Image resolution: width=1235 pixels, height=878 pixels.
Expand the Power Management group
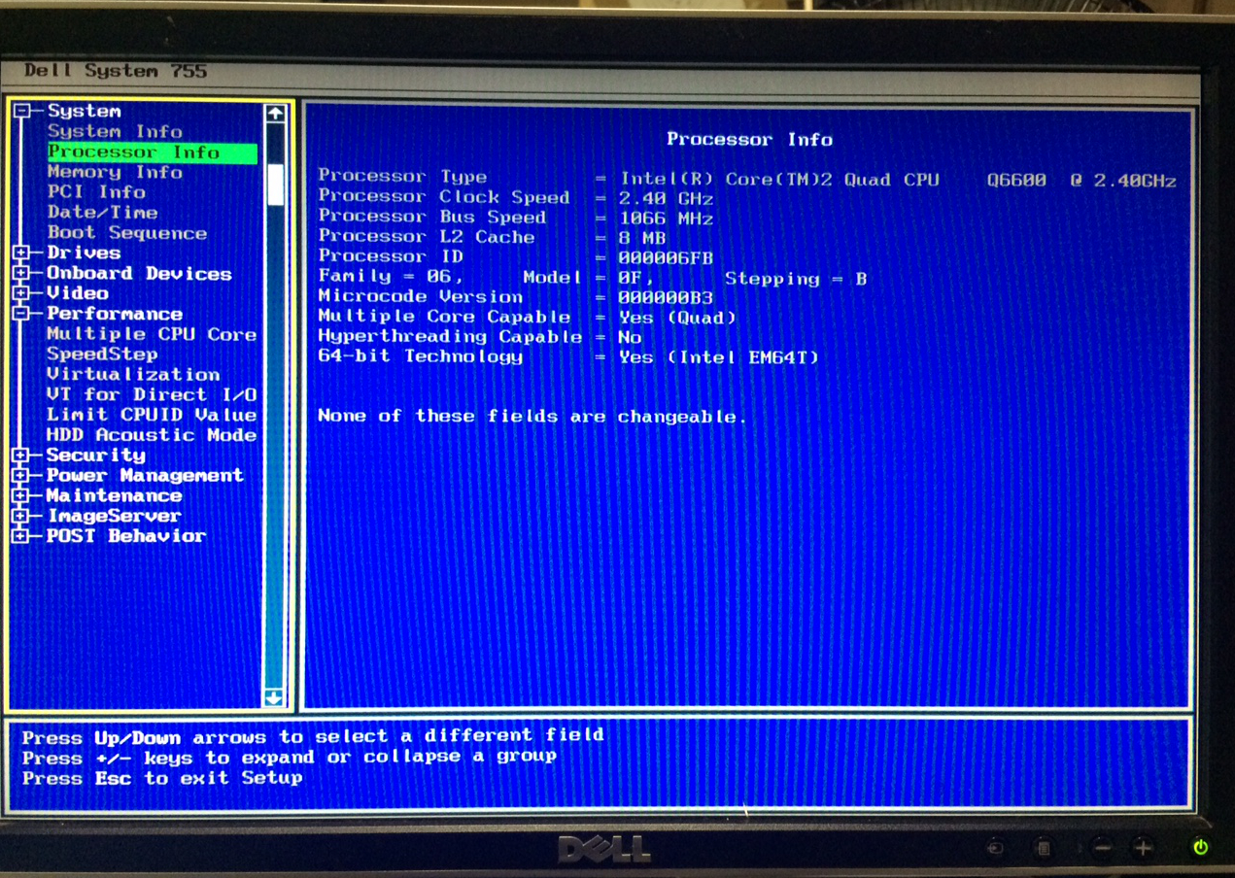click(x=21, y=475)
